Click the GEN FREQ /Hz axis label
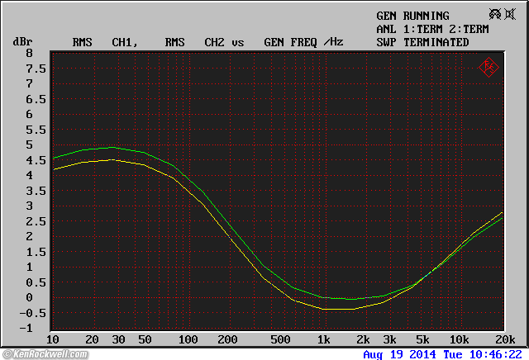529x360 pixels. coord(303,42)
